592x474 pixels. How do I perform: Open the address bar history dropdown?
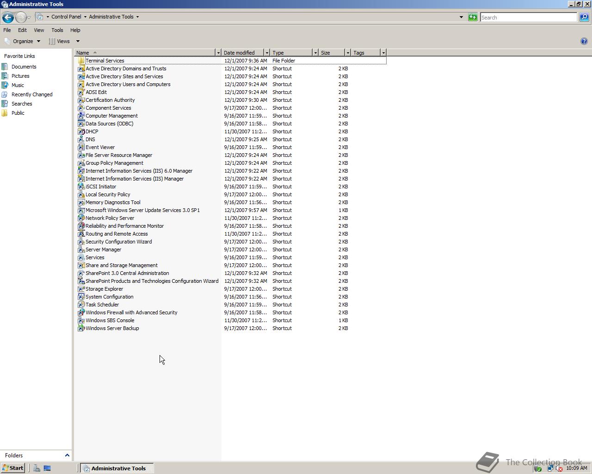click(461, 17)
